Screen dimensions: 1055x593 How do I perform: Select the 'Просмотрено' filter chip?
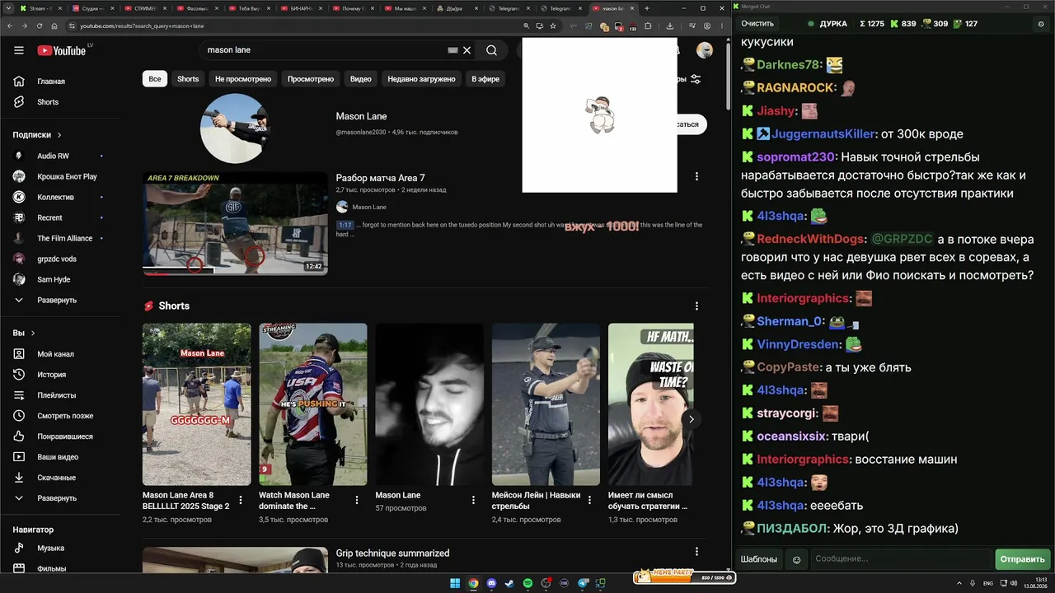311,79
